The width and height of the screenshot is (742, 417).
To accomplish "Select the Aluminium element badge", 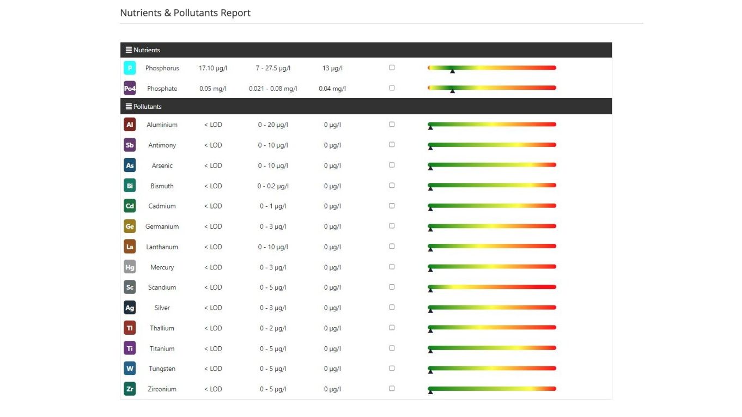I will 130,124.
